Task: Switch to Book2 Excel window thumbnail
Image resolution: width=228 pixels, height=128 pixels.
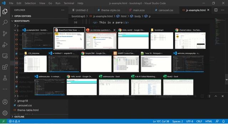Action: [x=178, y=85]
